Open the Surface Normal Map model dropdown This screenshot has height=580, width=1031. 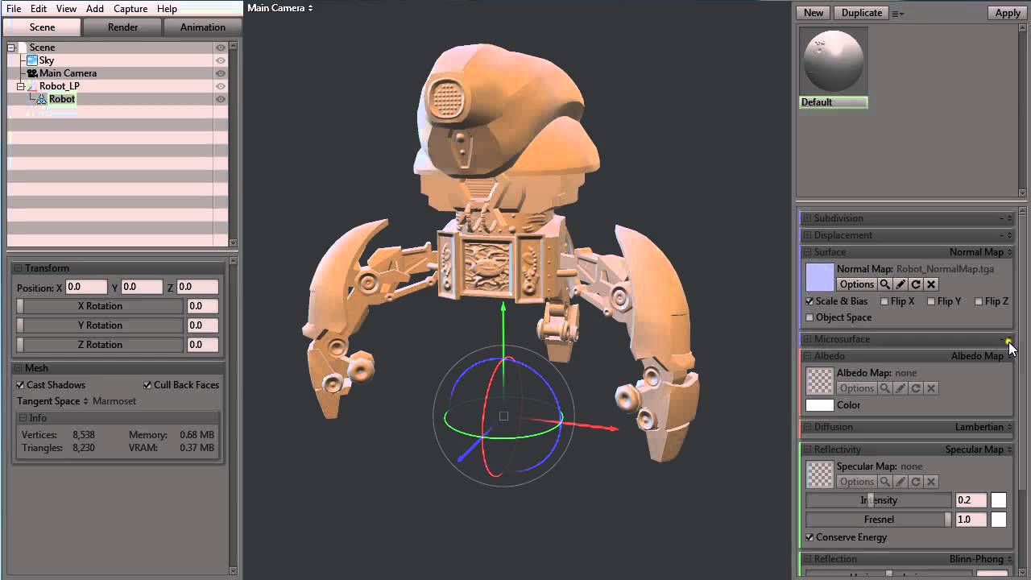(981, 252)
